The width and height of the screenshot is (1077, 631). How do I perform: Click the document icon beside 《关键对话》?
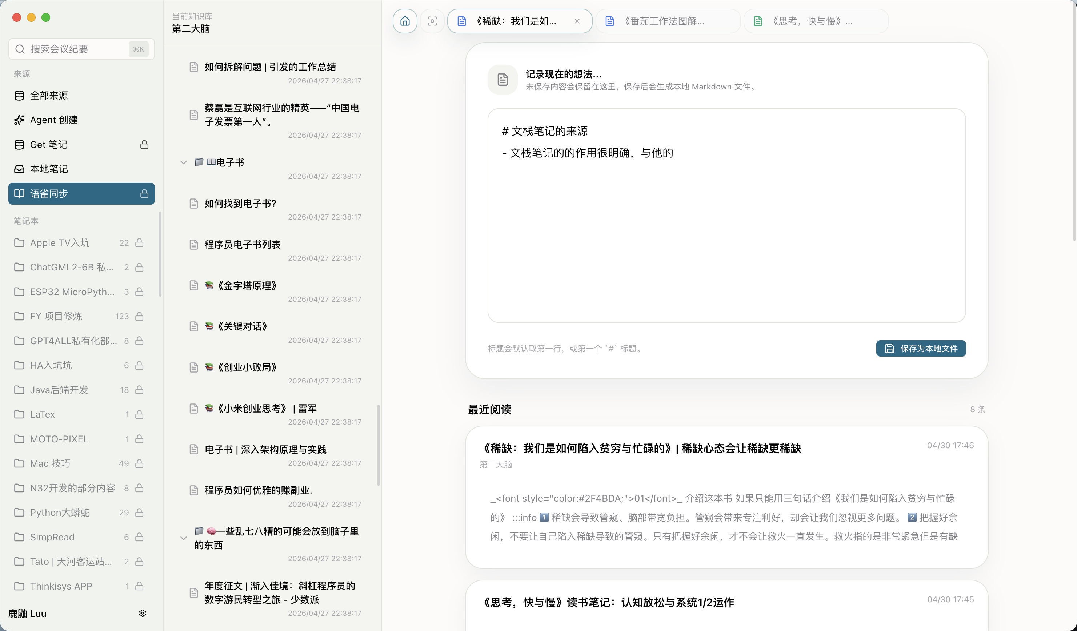pos(193,326)
